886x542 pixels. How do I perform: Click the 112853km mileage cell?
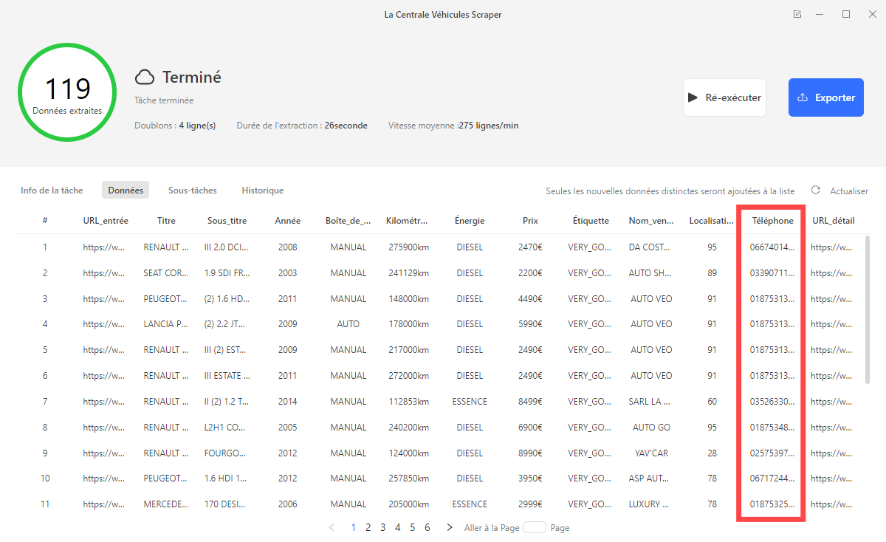pyautogui.click(x=408, y=402)
